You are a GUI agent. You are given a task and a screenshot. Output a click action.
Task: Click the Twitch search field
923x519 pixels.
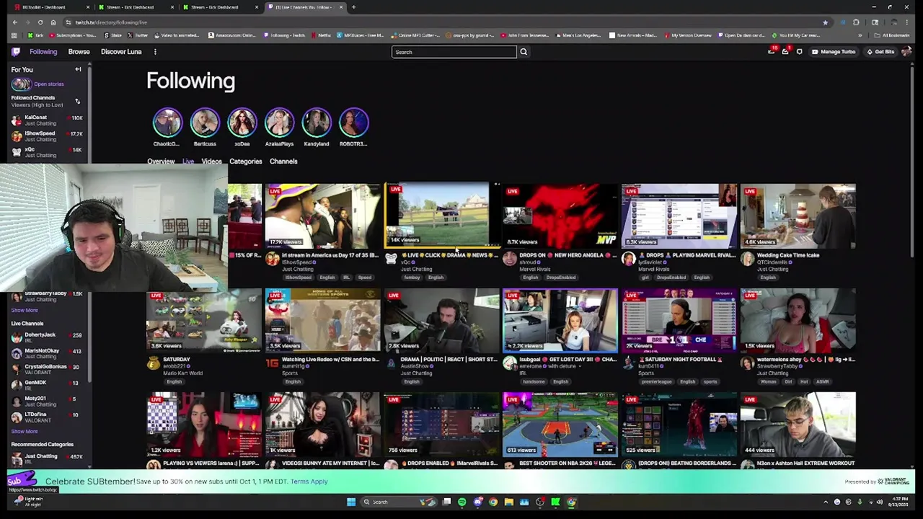pos(454,52)
